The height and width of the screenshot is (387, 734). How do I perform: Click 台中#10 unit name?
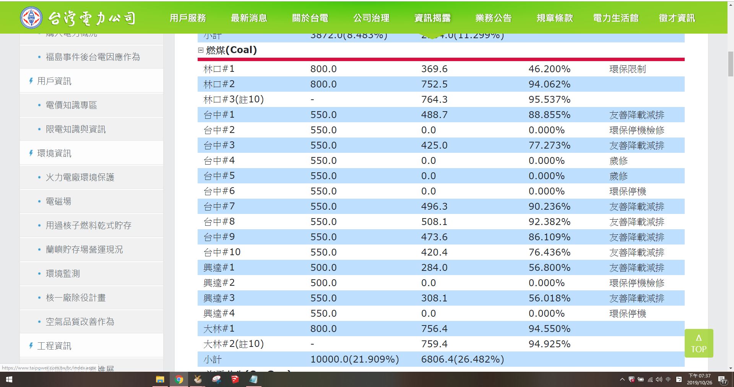tap(222, 252)
